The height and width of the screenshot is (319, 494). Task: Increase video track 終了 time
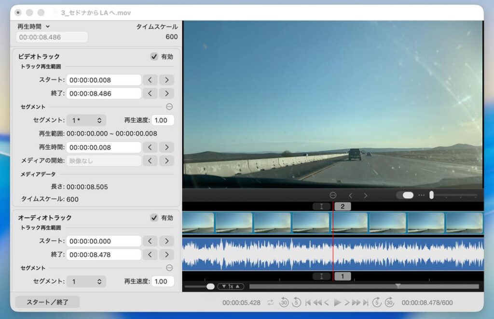coord(166,93)
